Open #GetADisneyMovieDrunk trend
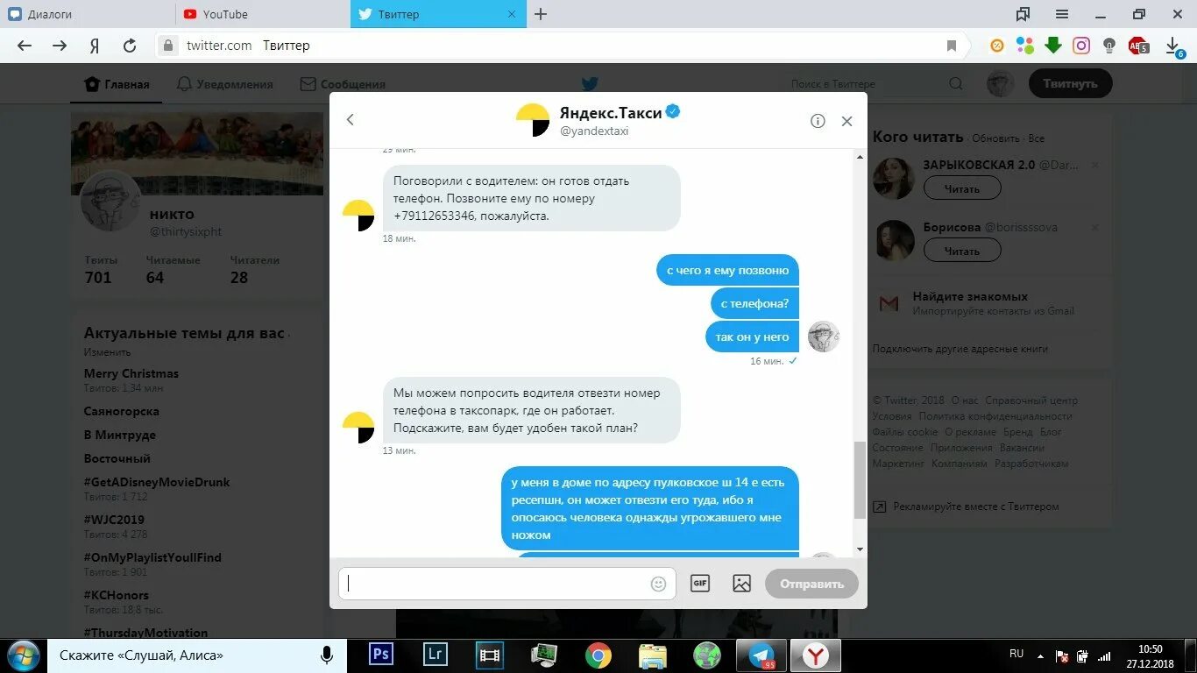1197x673 pixels. 157,482
